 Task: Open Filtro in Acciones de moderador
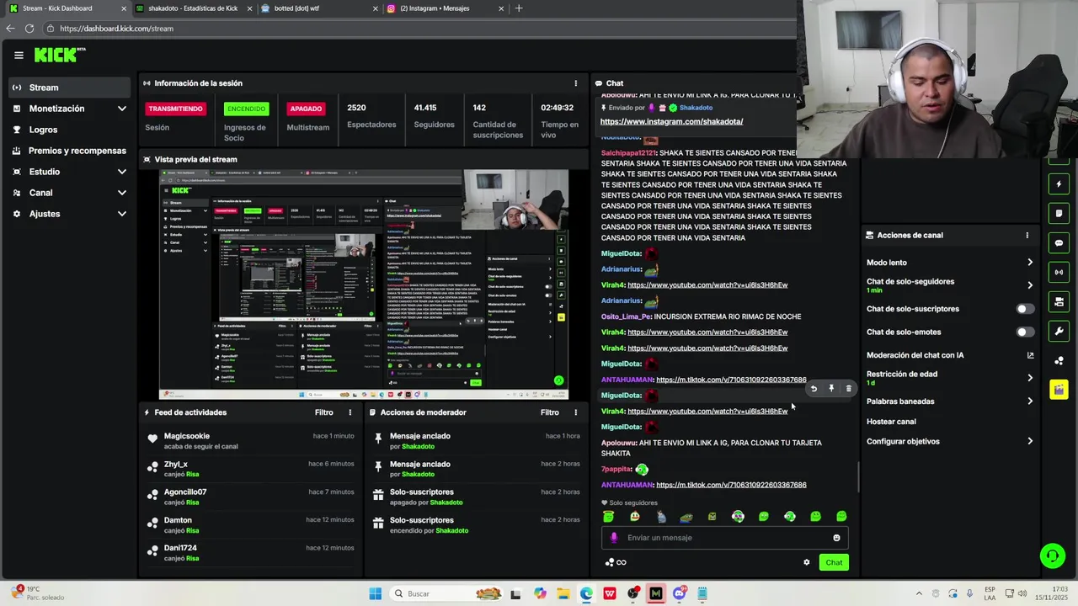tap(550, 412)
